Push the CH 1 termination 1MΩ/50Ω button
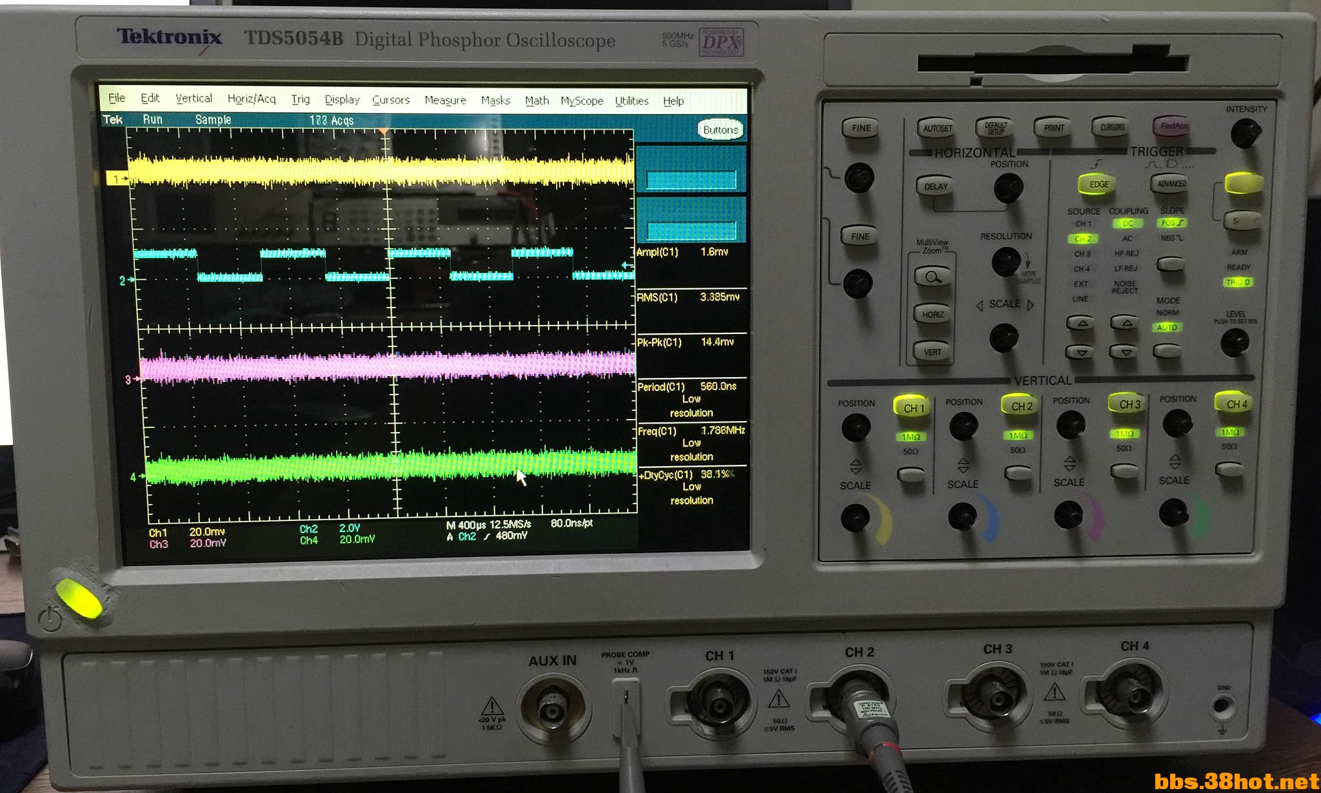1321x793 pixels. tap(911, 475)
